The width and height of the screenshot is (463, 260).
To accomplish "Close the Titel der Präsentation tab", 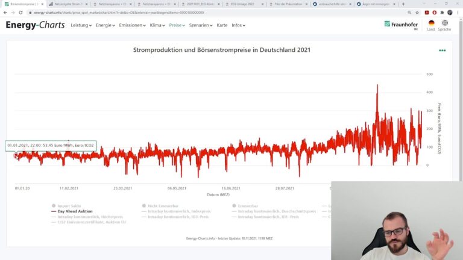I will (x=306, y=4).
